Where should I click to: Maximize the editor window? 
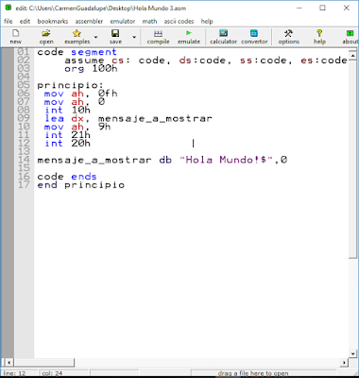(322, 8)
